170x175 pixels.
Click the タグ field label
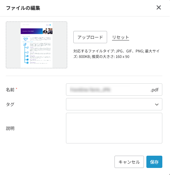[10, 104]
